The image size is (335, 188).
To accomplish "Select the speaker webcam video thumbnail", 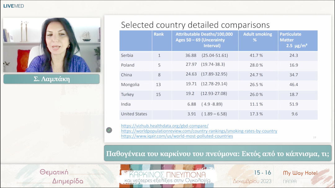I will tap(52, 45).
